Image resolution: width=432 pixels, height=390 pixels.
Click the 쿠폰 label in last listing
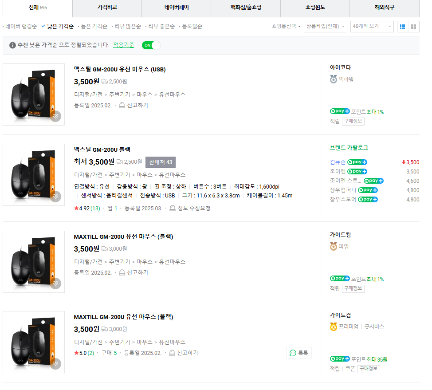pos(350,369)
